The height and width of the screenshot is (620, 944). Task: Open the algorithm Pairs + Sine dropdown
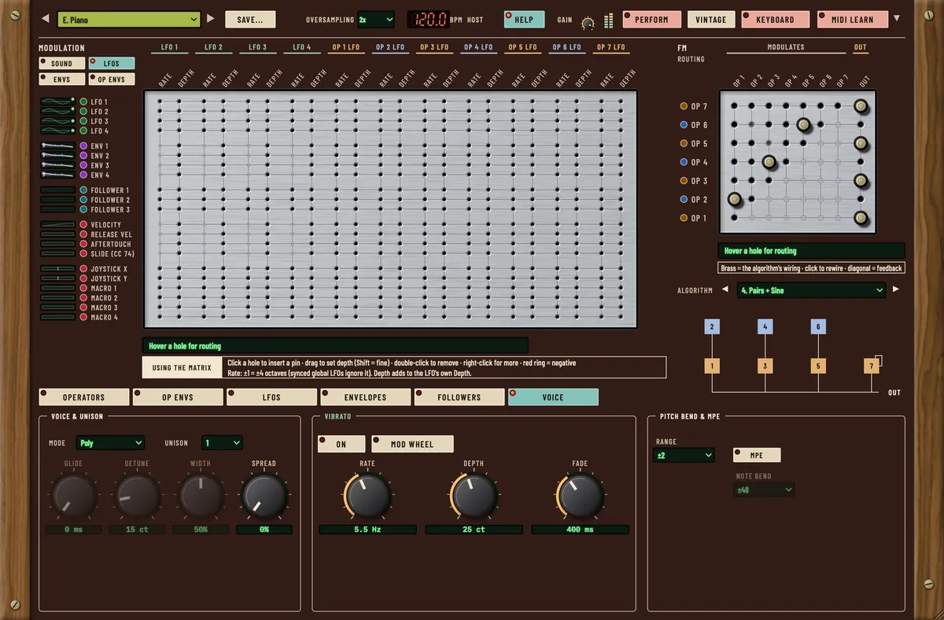coord(813,290)
